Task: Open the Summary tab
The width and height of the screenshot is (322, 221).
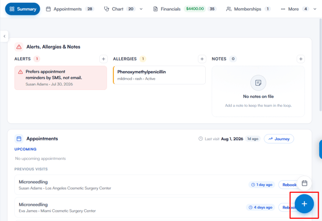Action: [23, 9]
